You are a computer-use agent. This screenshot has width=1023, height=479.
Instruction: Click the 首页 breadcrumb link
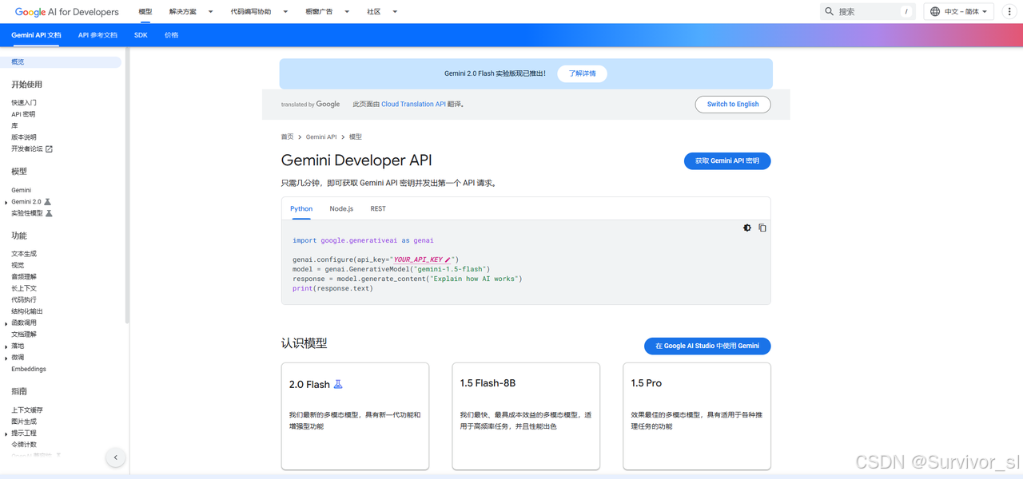pos(287,137)
